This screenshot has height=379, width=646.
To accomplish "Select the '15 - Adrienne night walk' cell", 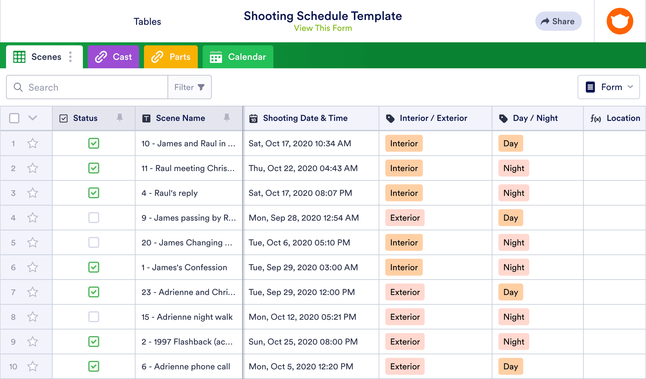I will (189, 317).
